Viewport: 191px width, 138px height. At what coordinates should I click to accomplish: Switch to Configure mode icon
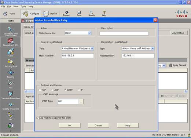[x=25, y=14]
